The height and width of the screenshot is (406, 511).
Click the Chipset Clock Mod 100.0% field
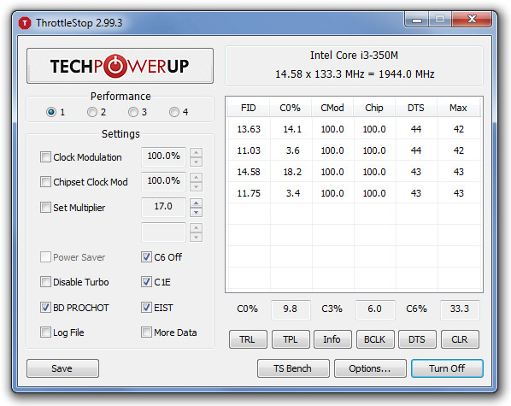[x=163, y=181]
